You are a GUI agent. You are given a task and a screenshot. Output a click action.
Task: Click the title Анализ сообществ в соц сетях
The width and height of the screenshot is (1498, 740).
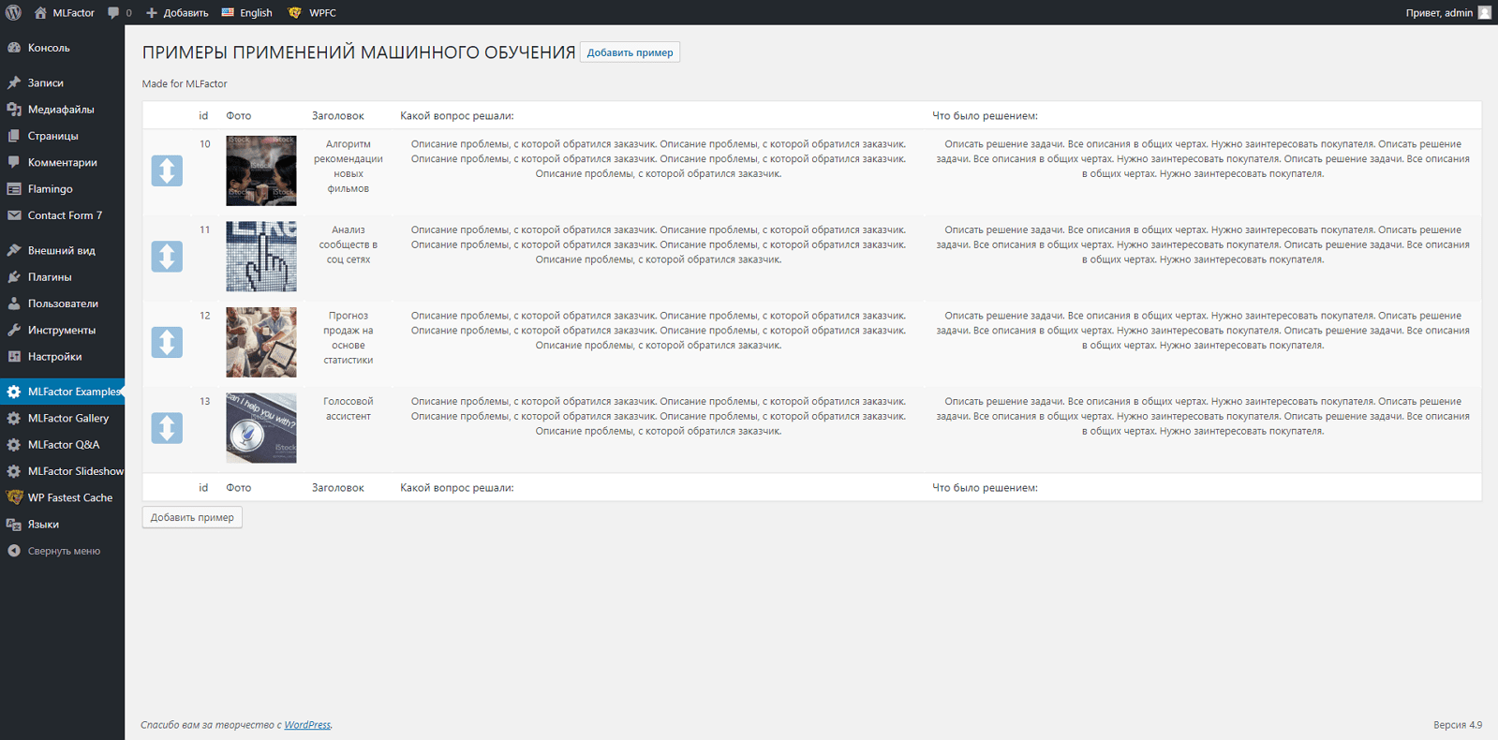click(x=349, y=244)
